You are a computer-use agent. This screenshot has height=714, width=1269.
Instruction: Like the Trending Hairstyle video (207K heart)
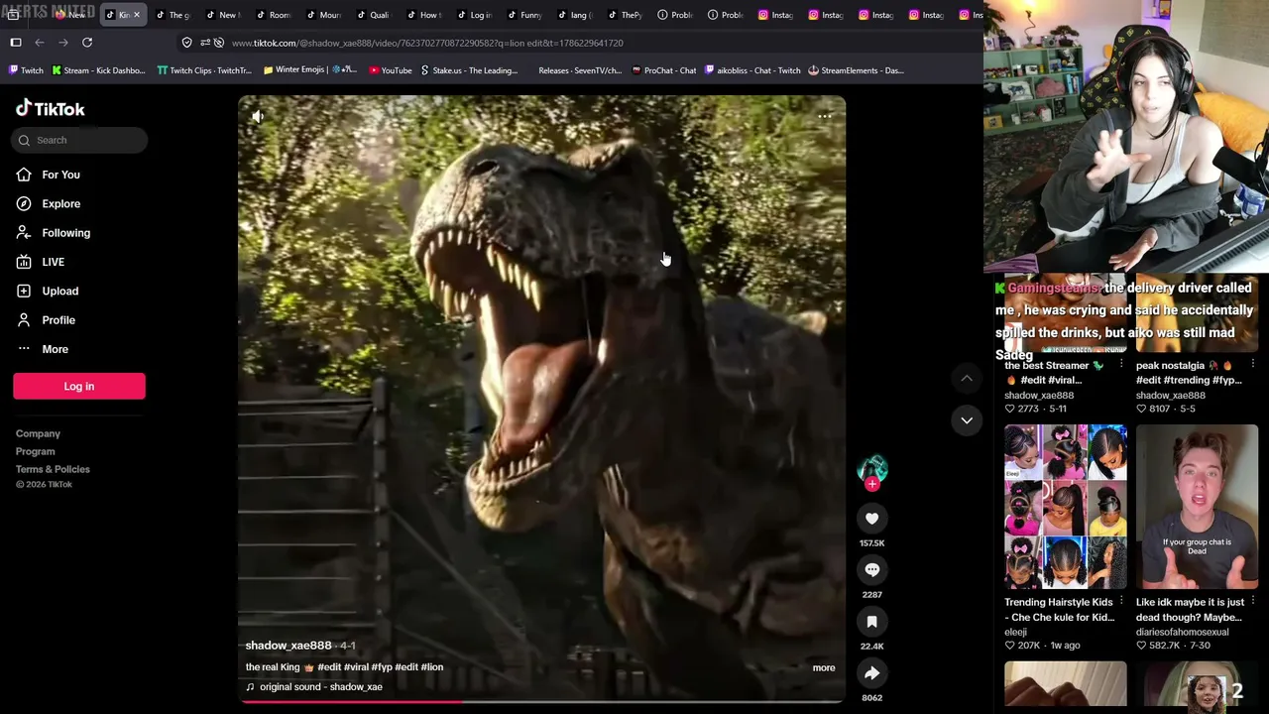click(x=1009, y=646)
